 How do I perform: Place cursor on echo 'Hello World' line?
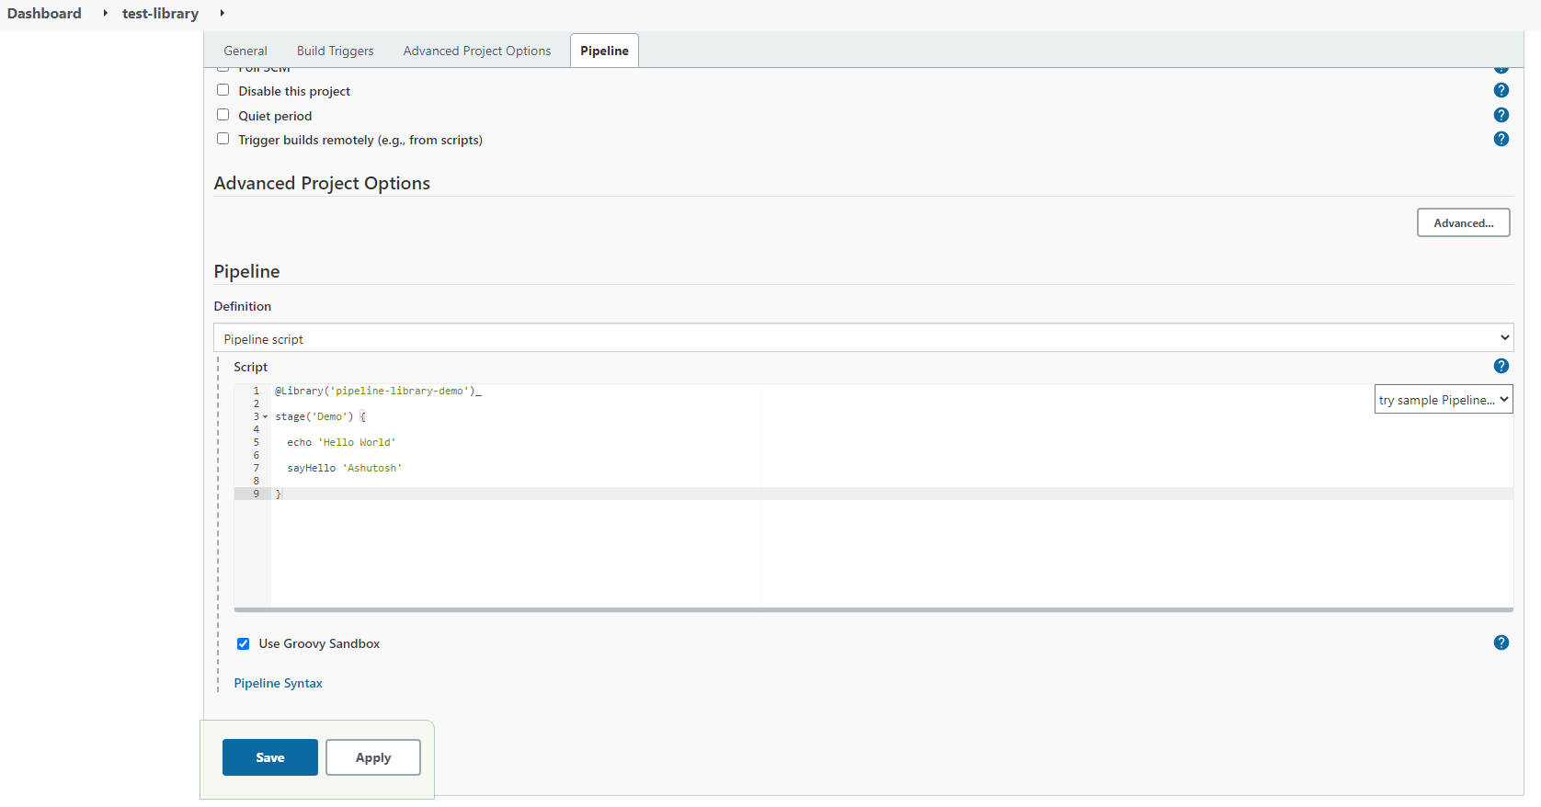[x=341, y=442]
